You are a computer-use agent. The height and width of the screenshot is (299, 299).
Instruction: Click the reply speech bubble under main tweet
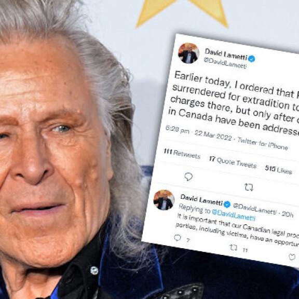[188, 177]
